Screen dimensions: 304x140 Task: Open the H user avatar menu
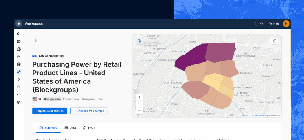pyautogui.click(x=286, y=24)
